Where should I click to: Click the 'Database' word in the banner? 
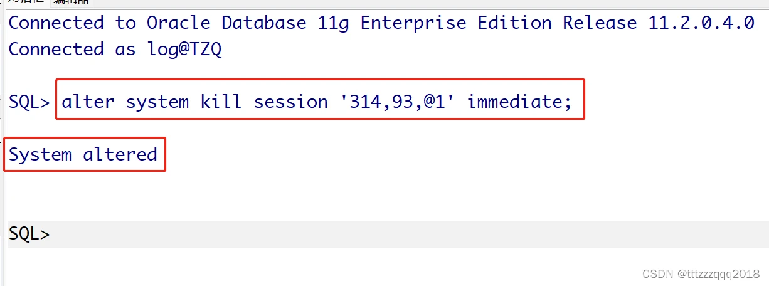coord(263,23)
